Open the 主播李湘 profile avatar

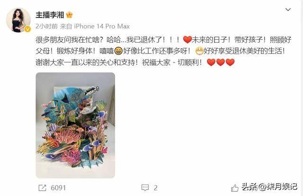pyautogui.click(x=18, y=20)
